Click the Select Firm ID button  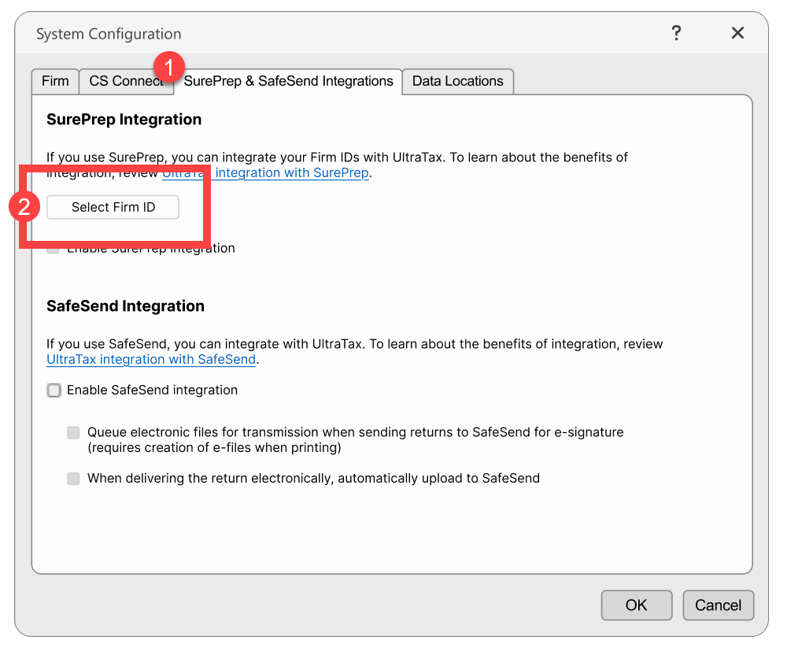coord(112,207)
